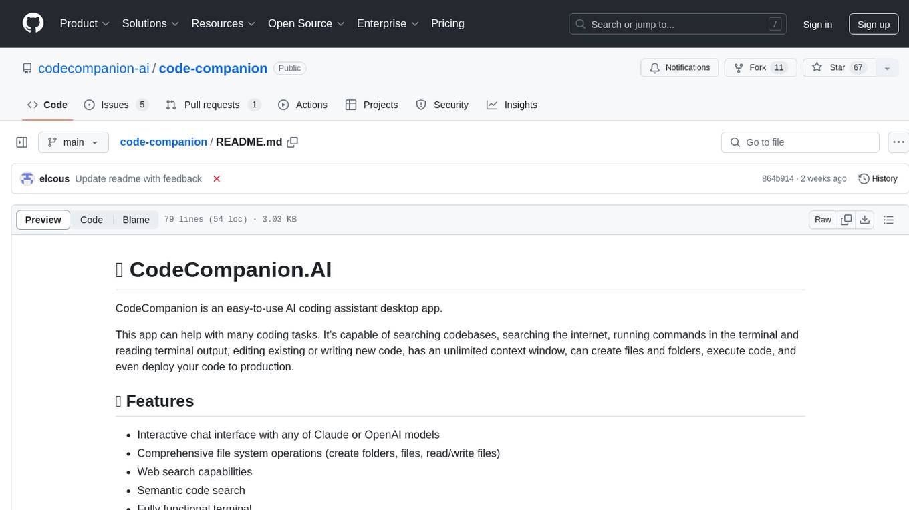
Task: Open the Raw file view
Action: pyautogui.click(x=823, y=220)
